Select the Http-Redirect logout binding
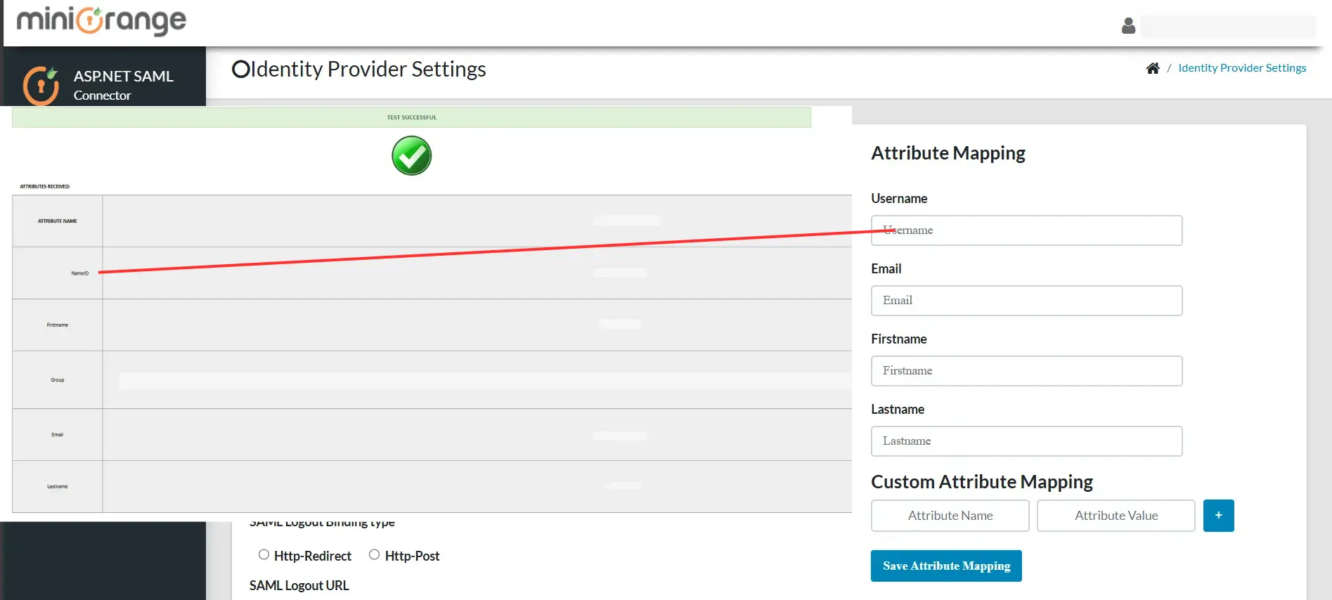This screenshot has width=1332, height=600. [x=264, y=555]
